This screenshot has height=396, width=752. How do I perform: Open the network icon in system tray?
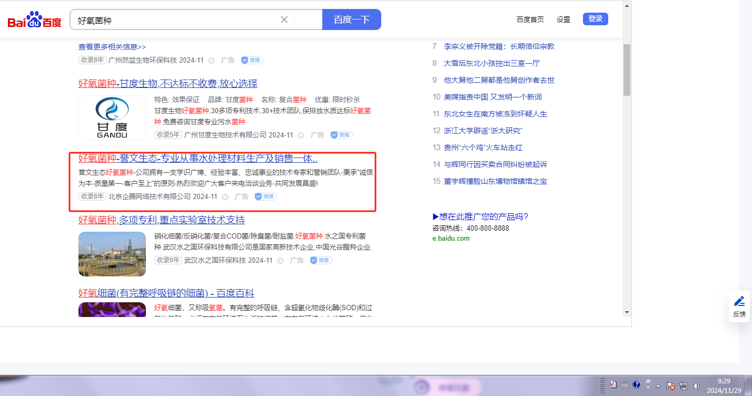coord(684,385)
